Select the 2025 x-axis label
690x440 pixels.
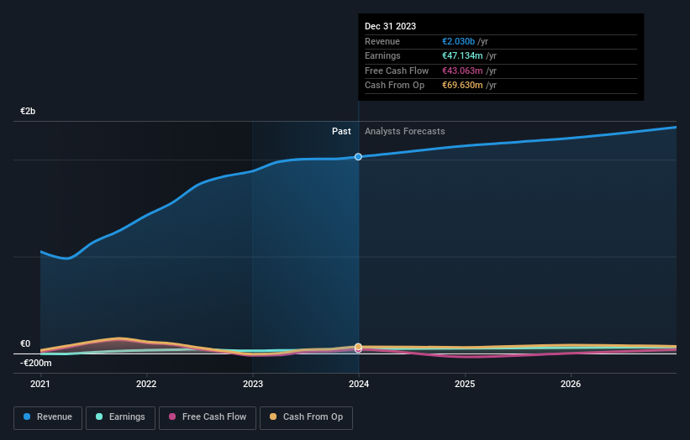point(465,384)
